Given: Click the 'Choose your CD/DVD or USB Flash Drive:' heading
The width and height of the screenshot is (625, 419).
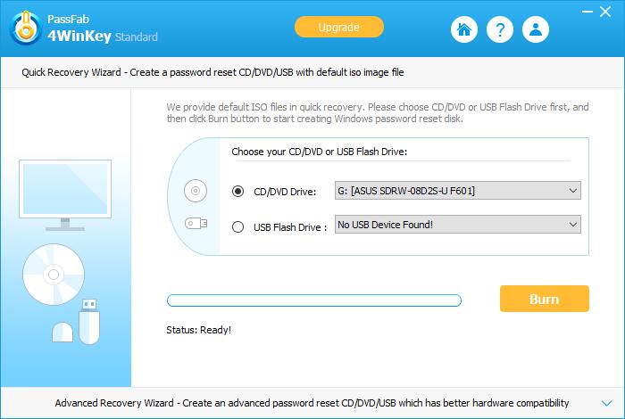Looking at the screenshot, I should 320,152.
